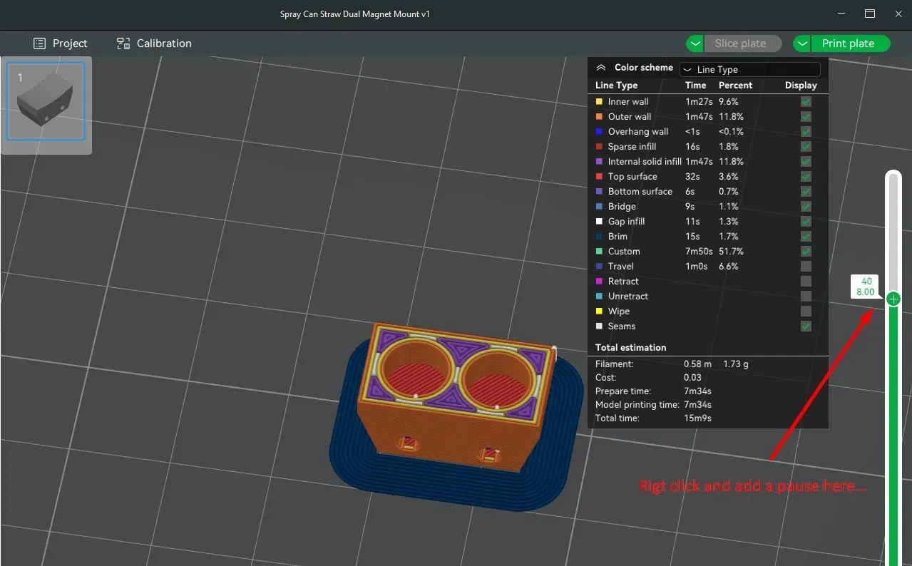The width and height of the screenshot is (912, 566).
Task: Open the Slice plate dropdown arrow
Action: (x=696, y=43)
